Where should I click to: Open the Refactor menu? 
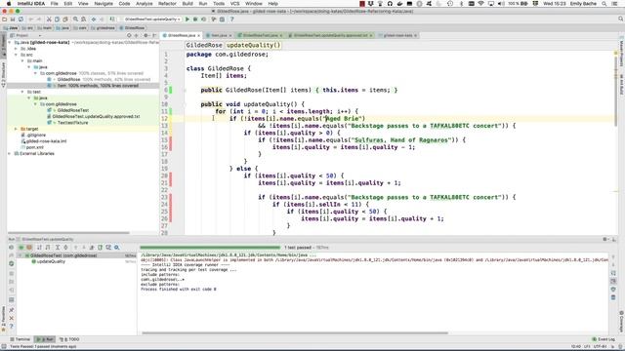click(x=167, y=4)
